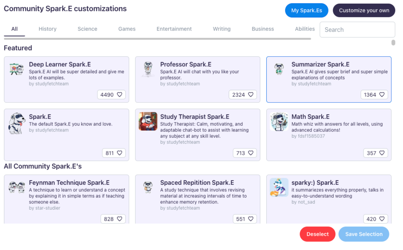403x250 pixels.
Task: Switch to the Abilities tab
Action: point(305,29)
